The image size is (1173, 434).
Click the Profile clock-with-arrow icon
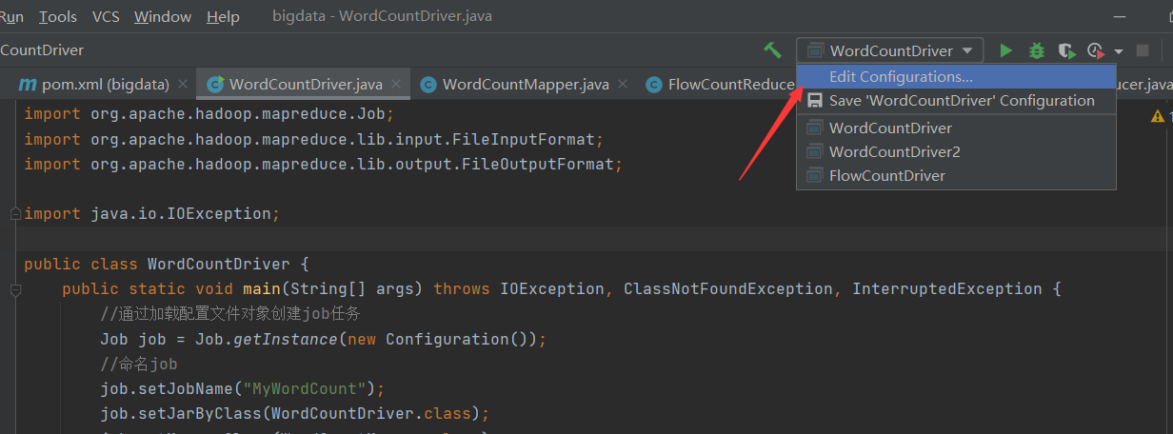(1095, 50)
